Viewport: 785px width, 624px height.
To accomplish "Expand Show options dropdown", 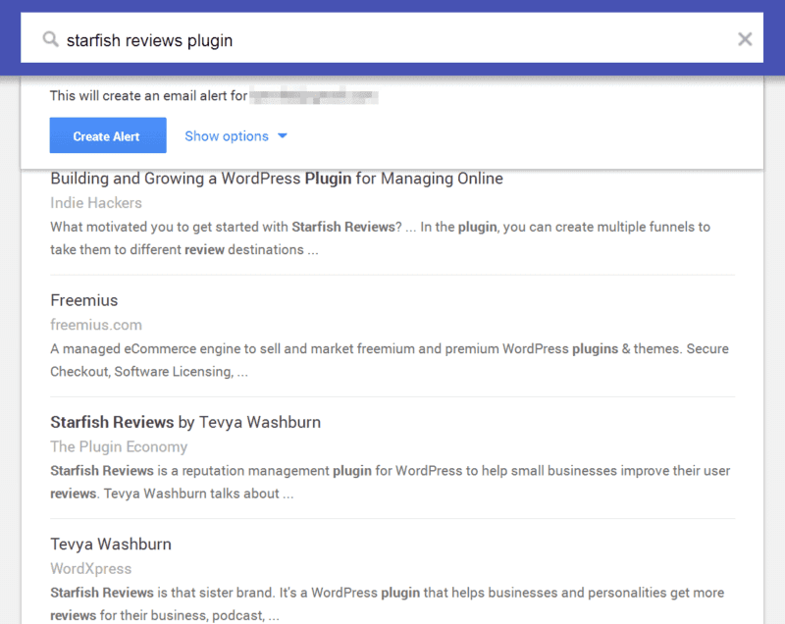I will [235, 136].
